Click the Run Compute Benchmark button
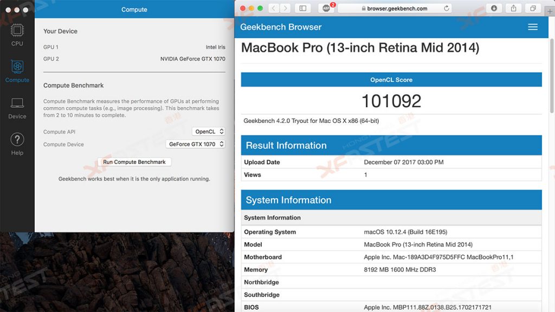The width and height of the screenshot is (555, 312). coord(134,162)
